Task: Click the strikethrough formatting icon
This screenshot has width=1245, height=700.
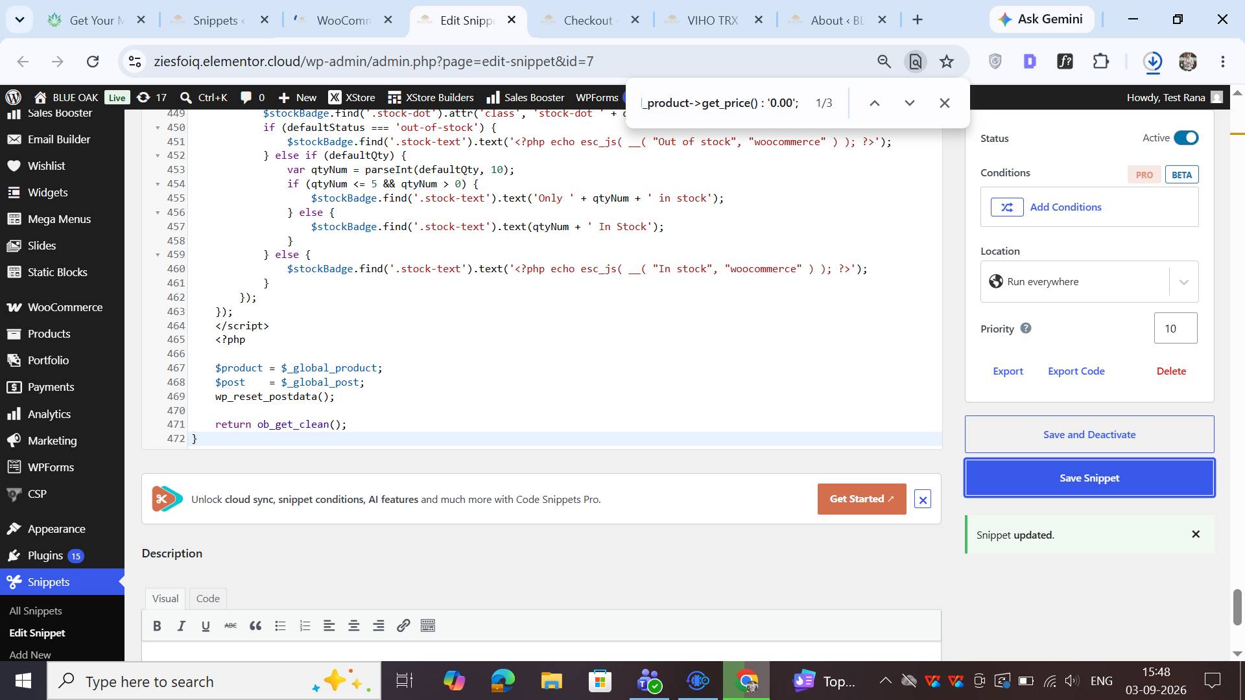Action: coord(231,625)
